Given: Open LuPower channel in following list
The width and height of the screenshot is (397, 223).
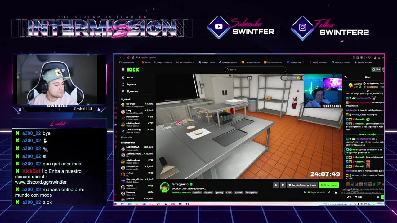Looking at the screenshot, I should (137, 105).
